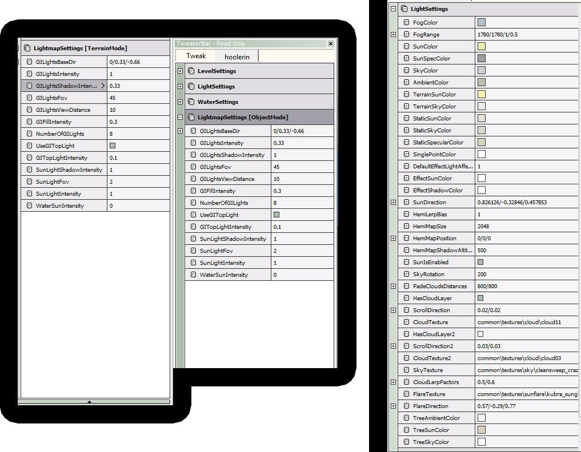
Task: Toggle the SunIsEnabled checkbox
Action: pyautogui.click(x=480, y=263)
